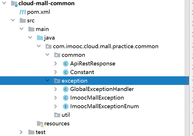This screenshot has height=136, width=193.
Task: Collapse the exception package
Action: [47, 81]
